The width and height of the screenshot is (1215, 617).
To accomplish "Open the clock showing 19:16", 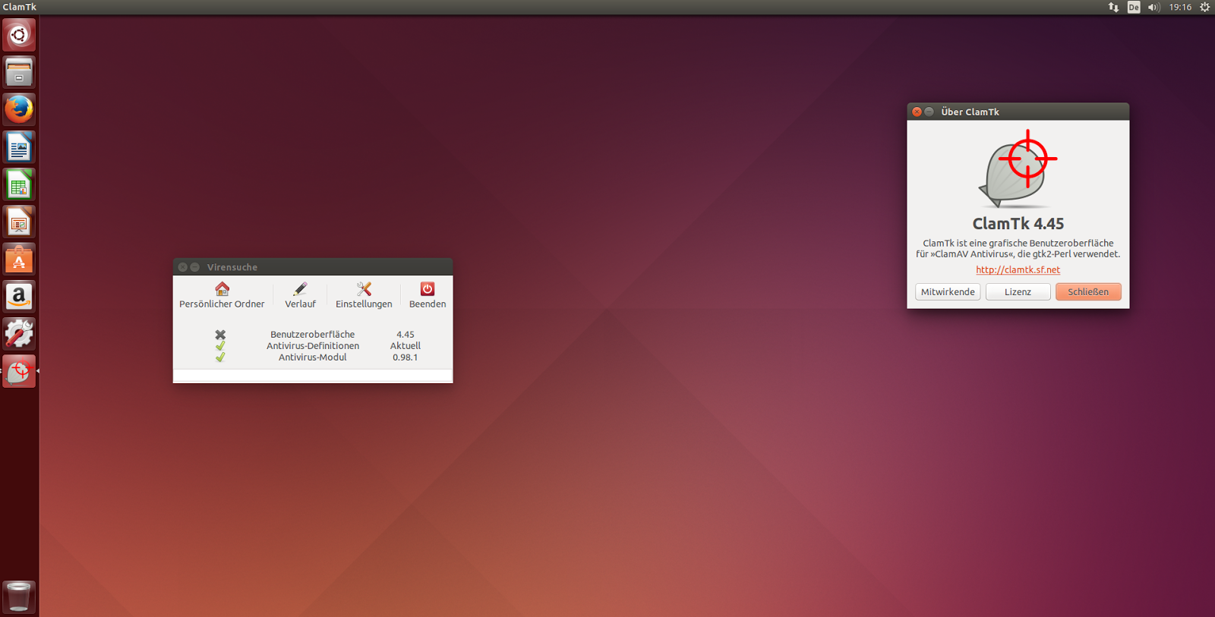I will click(1180, 7).
